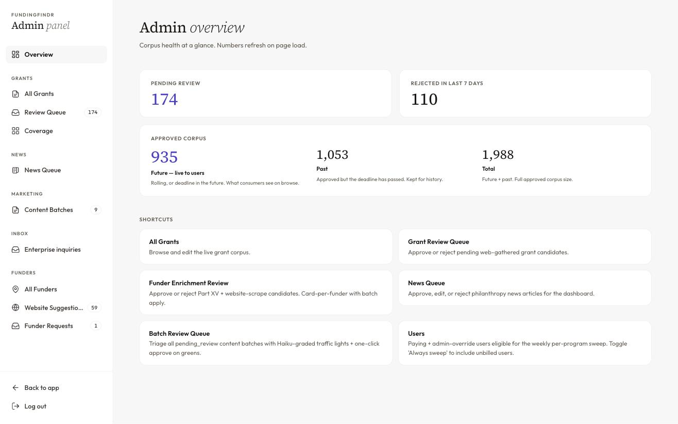Click the Review Queue inbox icon
The image size is (678, 424).
point(15,112)
